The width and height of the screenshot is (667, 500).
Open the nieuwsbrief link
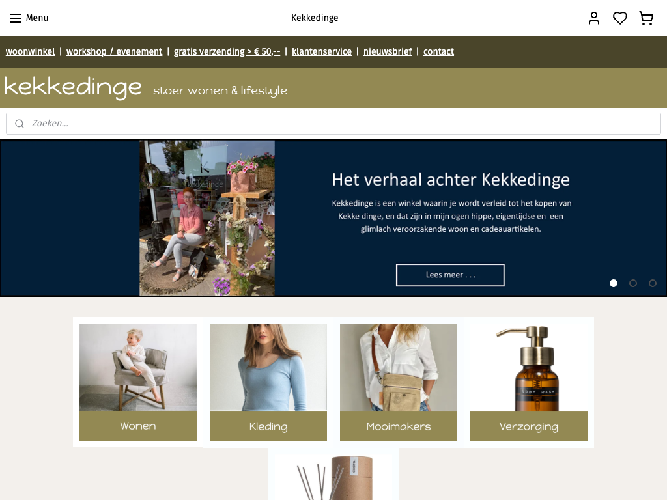[388, 51]
